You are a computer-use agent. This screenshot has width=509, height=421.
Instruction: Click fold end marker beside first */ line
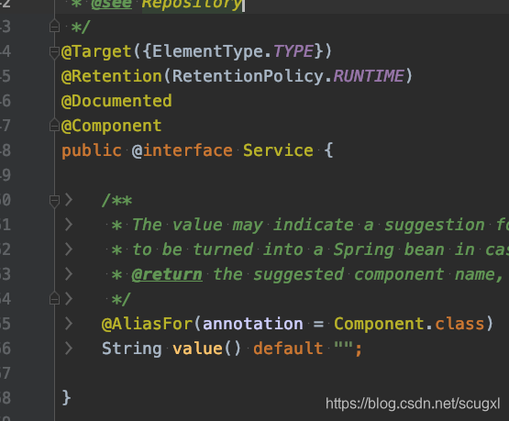pos(54,27)
